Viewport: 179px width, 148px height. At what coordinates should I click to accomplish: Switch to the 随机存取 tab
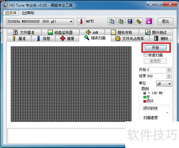click(122, 32)
